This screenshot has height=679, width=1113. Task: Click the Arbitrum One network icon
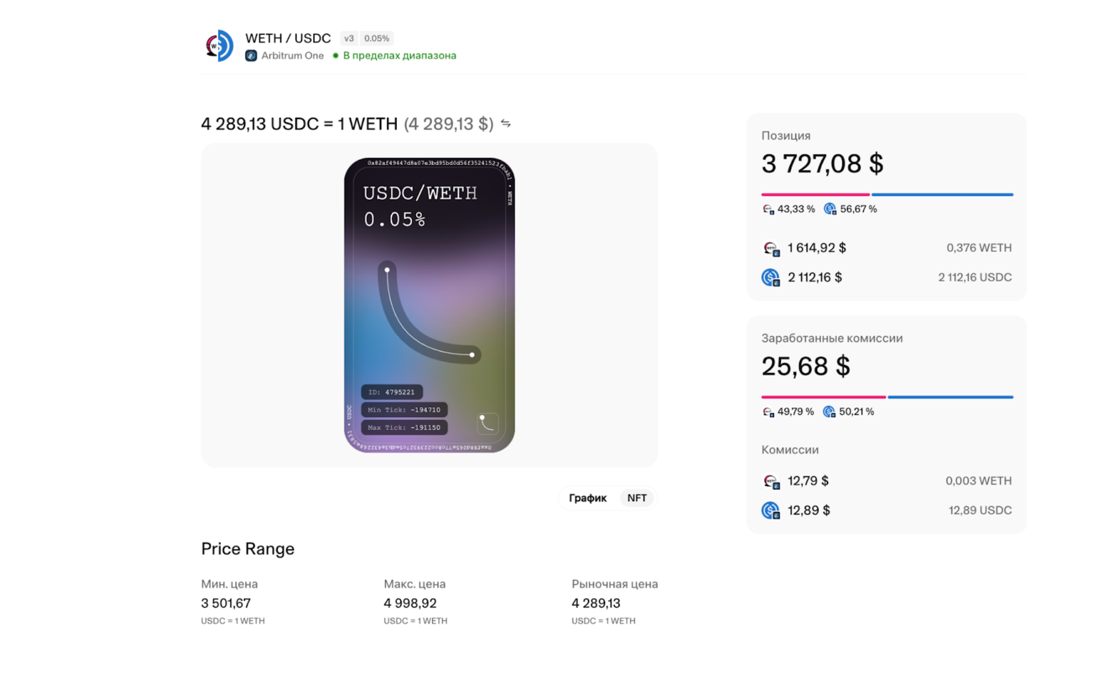[251, 56]
